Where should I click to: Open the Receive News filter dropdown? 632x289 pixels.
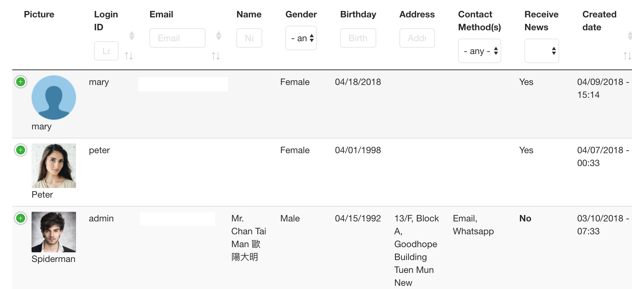point(542,51)
